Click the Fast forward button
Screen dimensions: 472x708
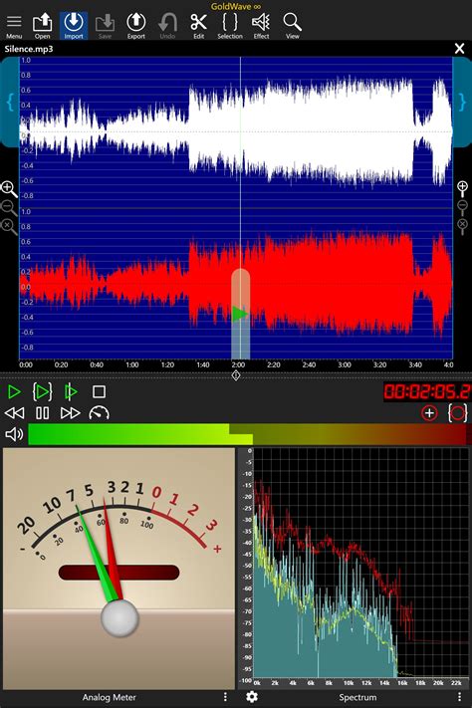(71, 413)
